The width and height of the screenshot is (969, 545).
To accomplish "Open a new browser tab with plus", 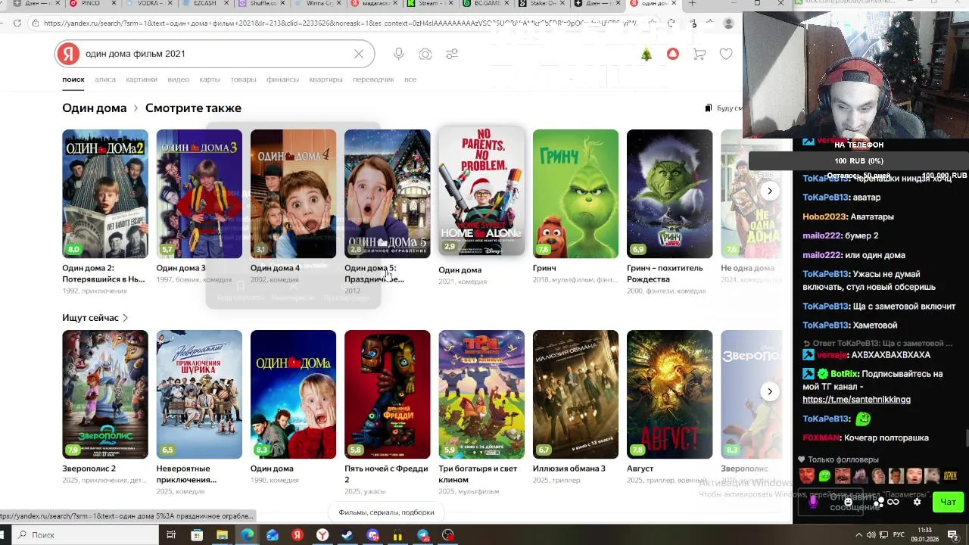I will (x=692, y=4).
